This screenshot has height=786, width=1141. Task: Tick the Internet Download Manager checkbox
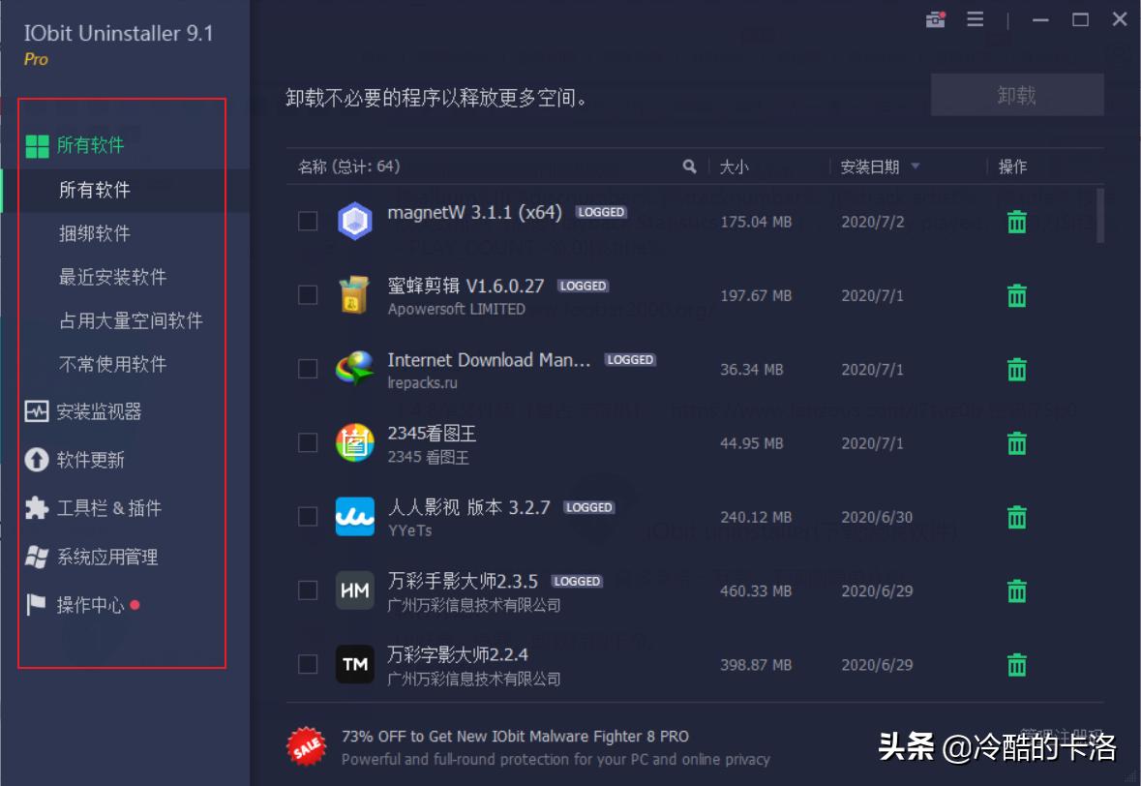pyautogui.click(x=308, y=369)
